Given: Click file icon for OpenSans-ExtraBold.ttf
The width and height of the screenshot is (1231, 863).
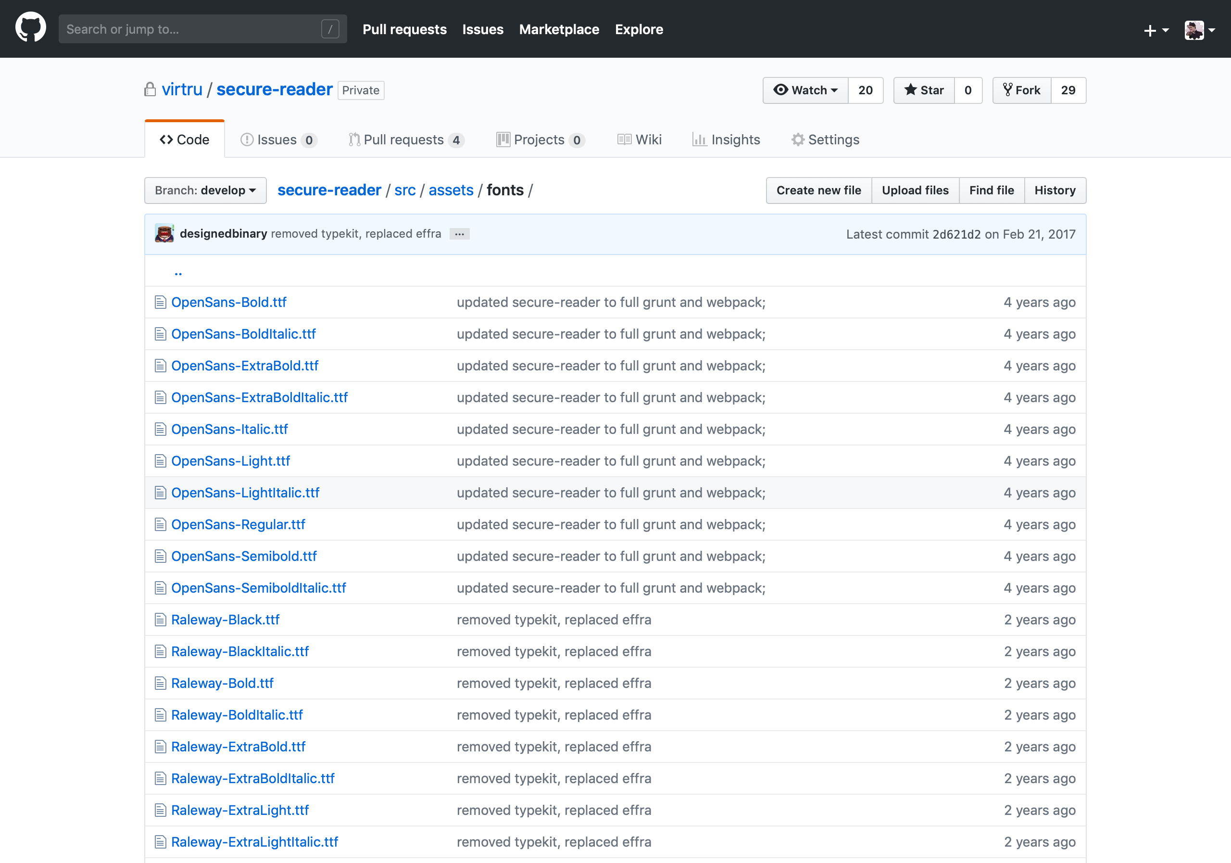Looking at the screenshot, I should [160, 366].
